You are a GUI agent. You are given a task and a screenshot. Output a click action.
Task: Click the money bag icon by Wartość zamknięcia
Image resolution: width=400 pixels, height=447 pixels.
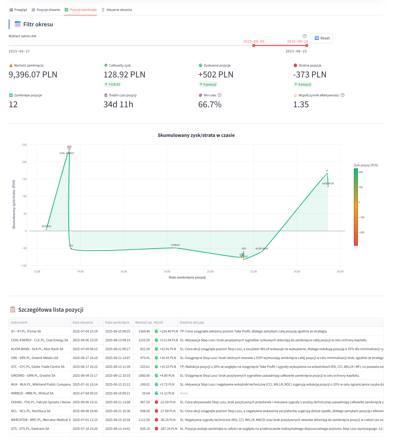tap(11, 66)
